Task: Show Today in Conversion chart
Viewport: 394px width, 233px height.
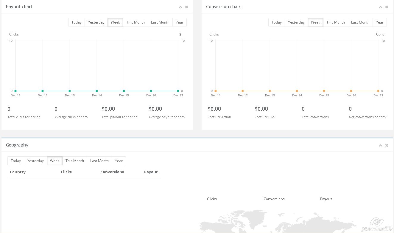Action: (x=276, y=22)
